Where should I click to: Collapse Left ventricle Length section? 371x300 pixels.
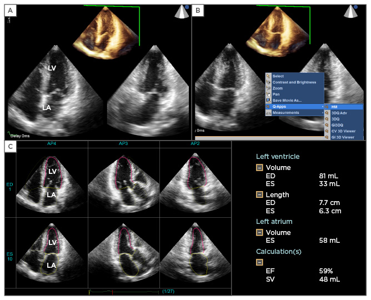pos(259,194)
